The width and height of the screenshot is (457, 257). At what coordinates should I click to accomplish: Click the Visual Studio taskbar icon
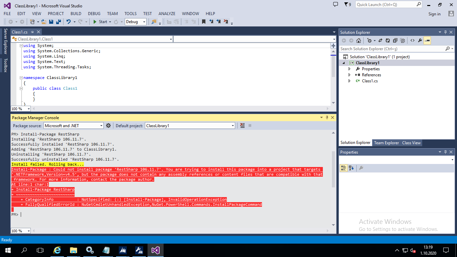[155, 250]
